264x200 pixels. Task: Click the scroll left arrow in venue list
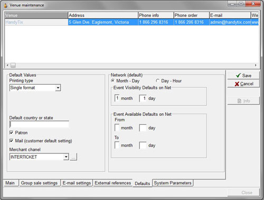[7, 65]
